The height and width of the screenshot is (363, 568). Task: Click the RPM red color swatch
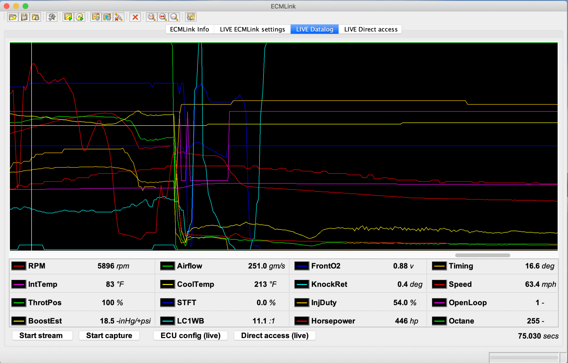pyautogui.click(x=19, y=266)
